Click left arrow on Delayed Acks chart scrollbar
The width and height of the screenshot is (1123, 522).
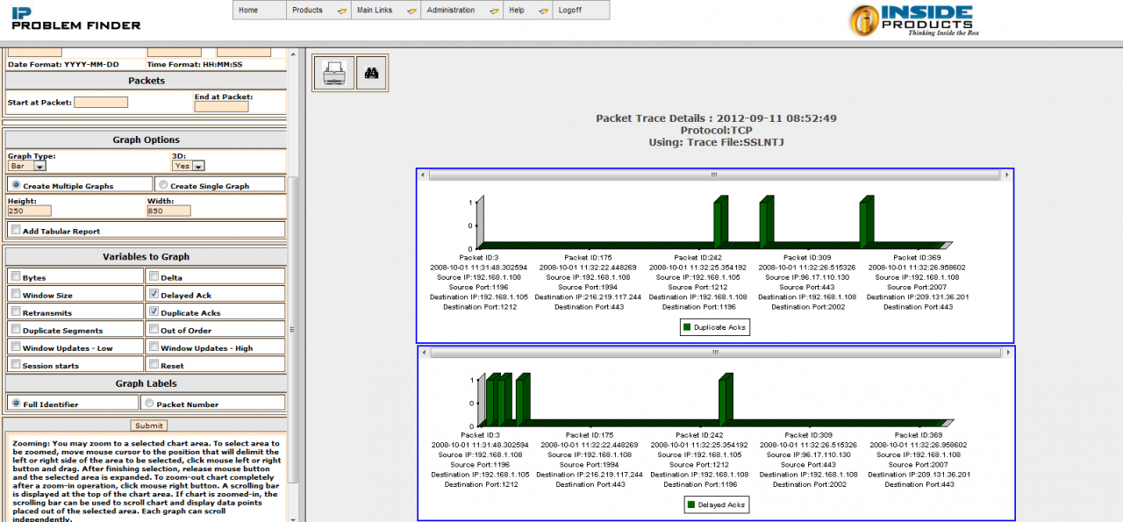[x=424, y=353]
